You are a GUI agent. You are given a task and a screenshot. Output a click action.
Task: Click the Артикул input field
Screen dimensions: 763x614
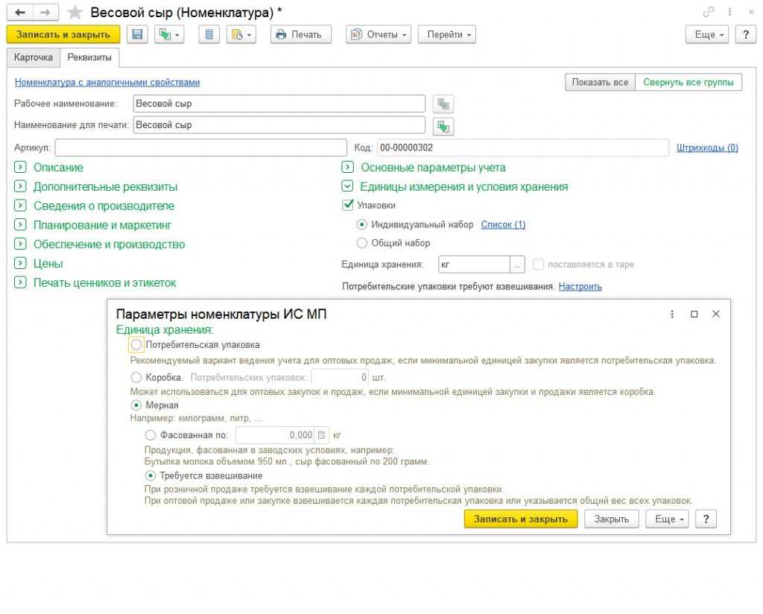click(200, 148)
